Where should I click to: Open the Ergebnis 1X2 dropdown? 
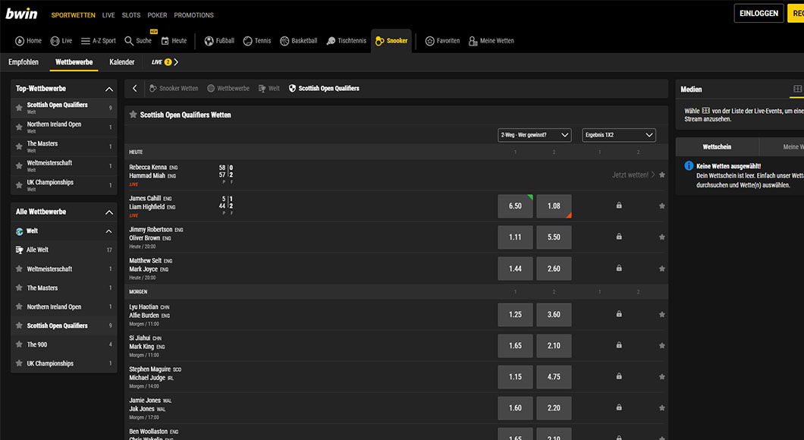point(619,135)
